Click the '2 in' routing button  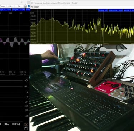point(19,6)
